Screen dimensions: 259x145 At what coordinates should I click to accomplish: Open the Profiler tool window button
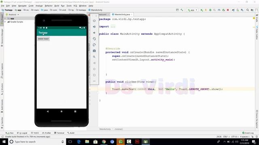click(47, 133)
